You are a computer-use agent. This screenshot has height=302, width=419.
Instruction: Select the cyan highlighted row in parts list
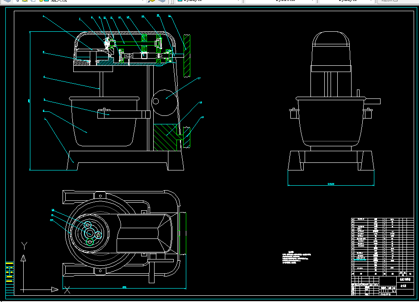pos(360,259)
